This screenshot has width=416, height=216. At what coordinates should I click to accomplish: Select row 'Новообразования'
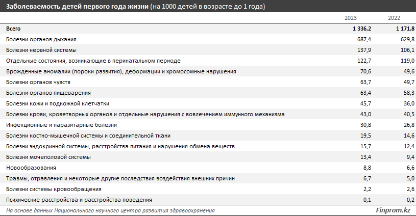[x=31, y=168]
